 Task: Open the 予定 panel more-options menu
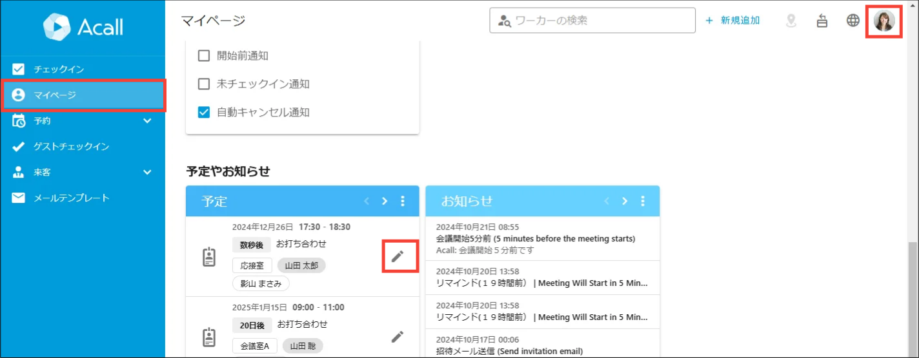click(403, 201)
